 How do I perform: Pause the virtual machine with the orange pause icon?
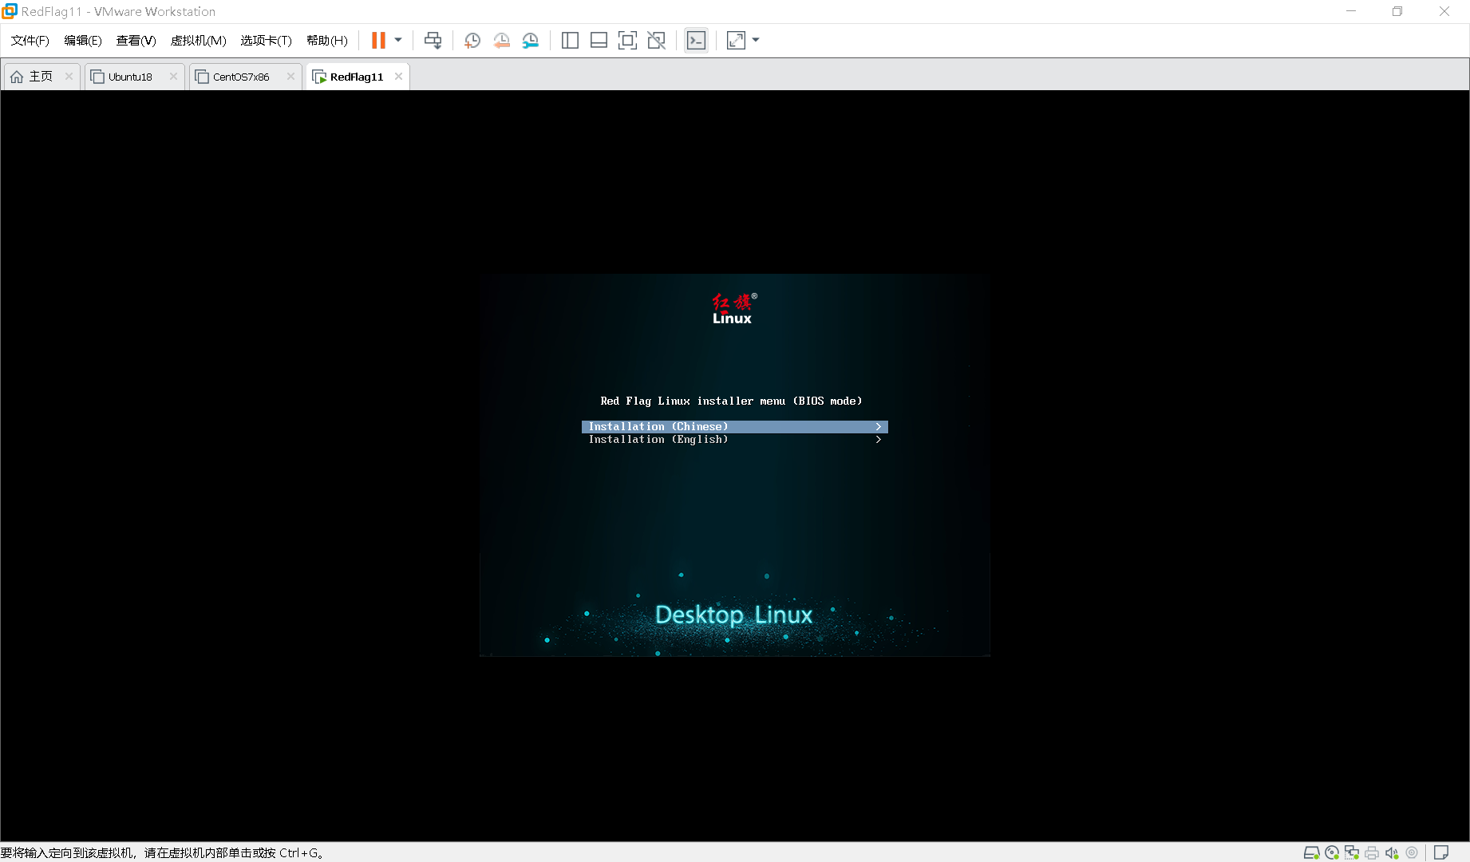(378, 41)
